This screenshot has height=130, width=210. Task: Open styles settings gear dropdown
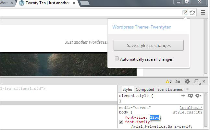tap(198, 96)
